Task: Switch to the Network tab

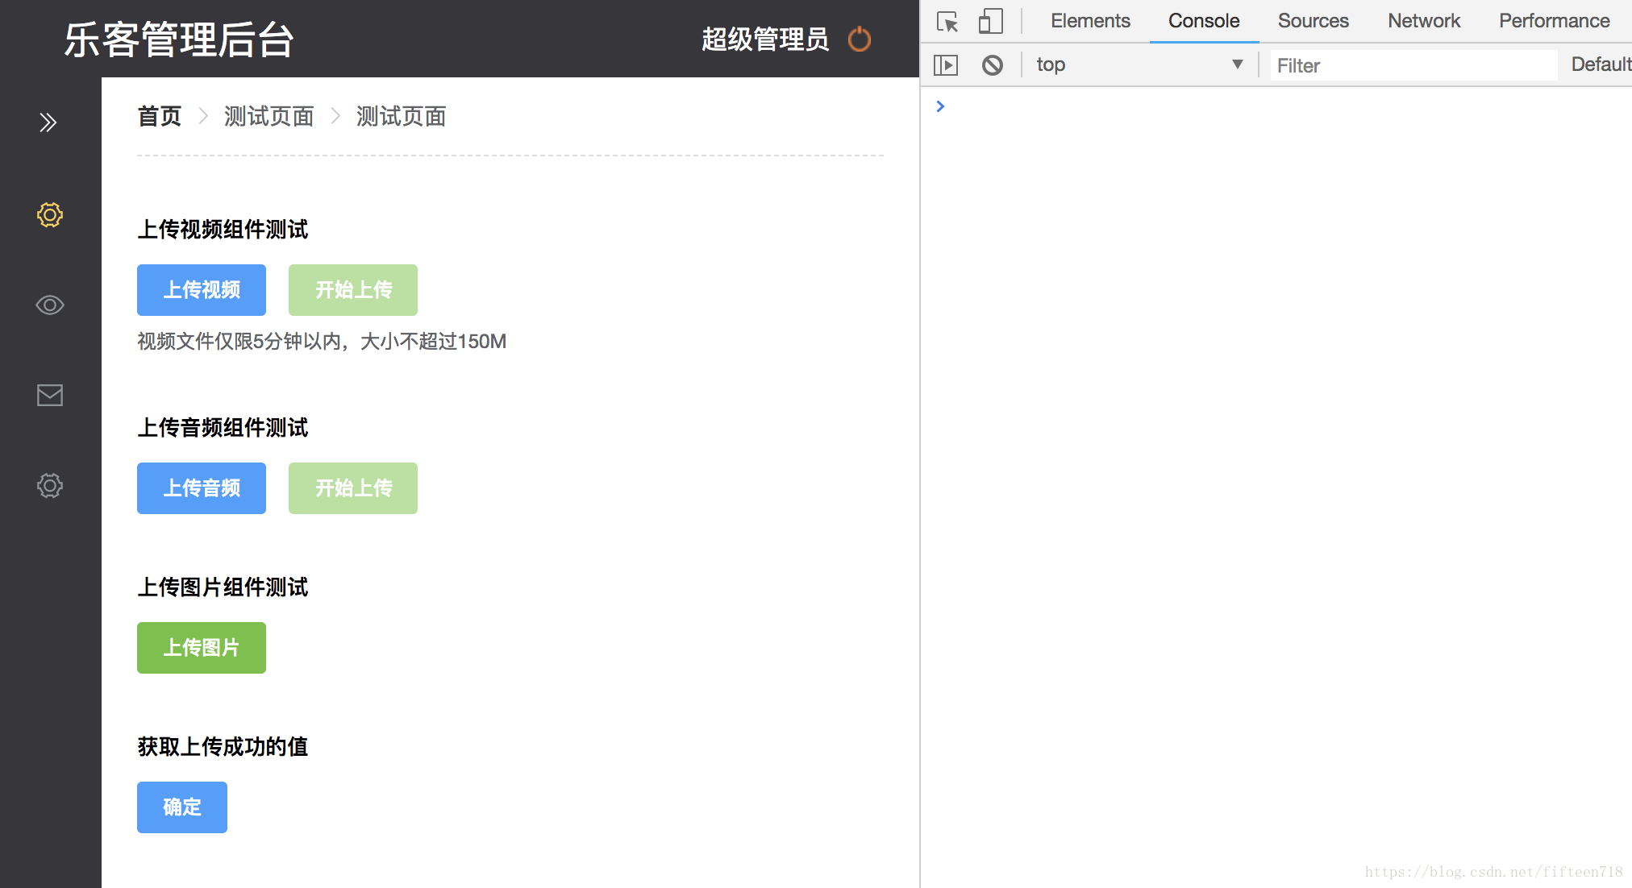Action: [x=1424, y=21]
